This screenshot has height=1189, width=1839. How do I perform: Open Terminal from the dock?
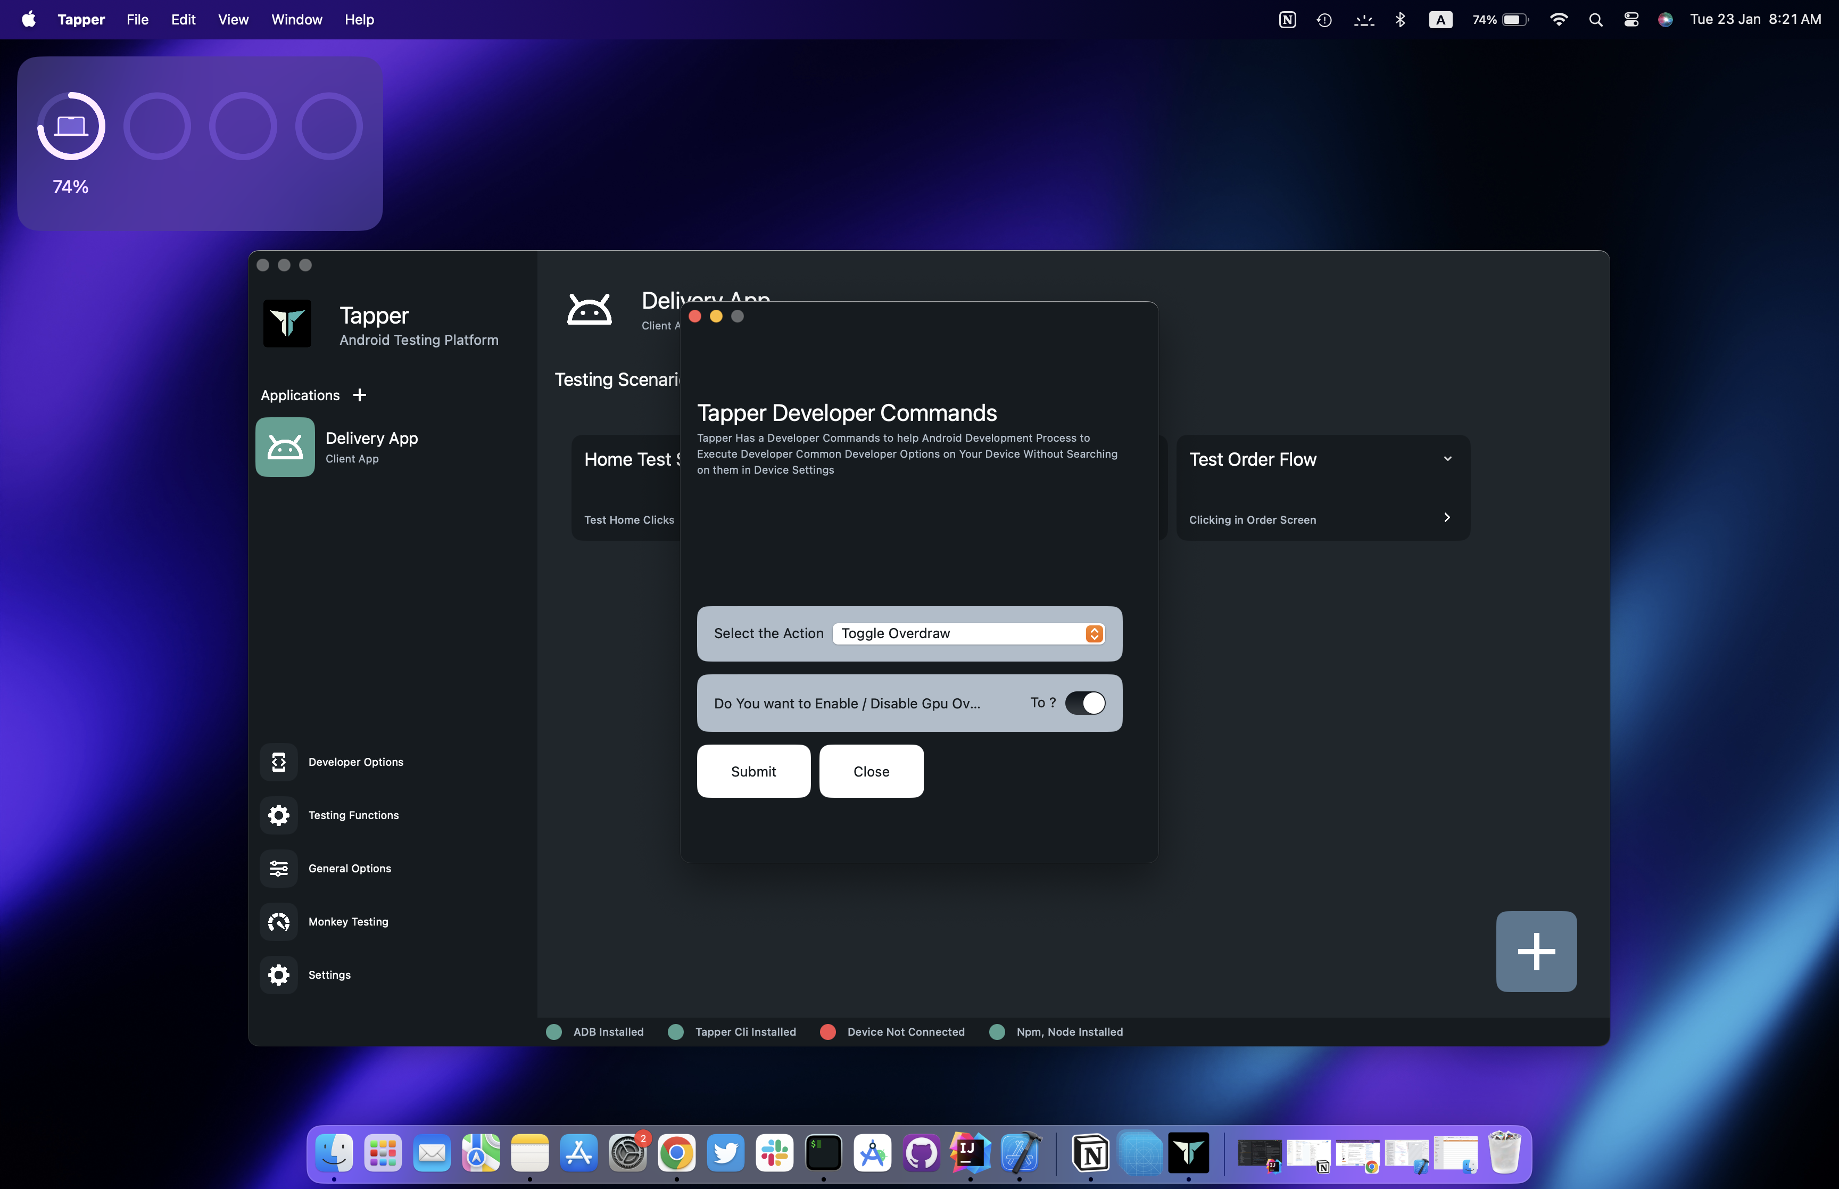pos(823,1153)
